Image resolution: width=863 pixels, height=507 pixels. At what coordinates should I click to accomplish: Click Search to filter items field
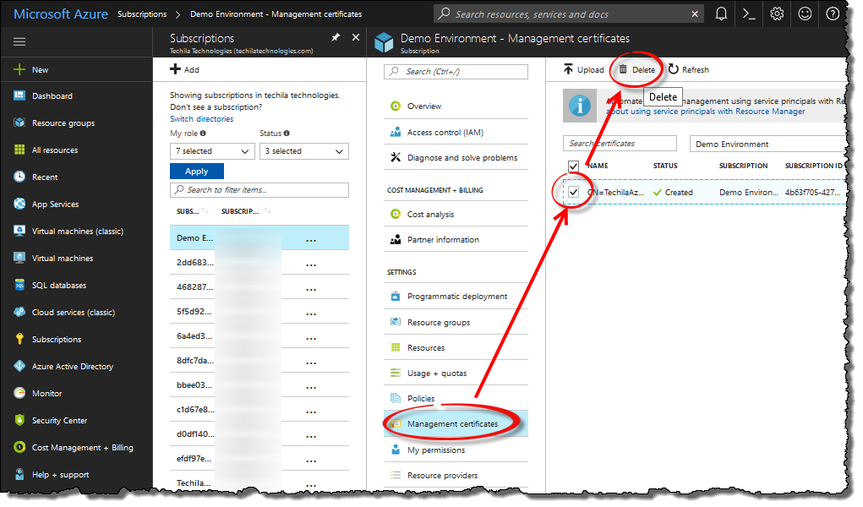coord(259,190)
